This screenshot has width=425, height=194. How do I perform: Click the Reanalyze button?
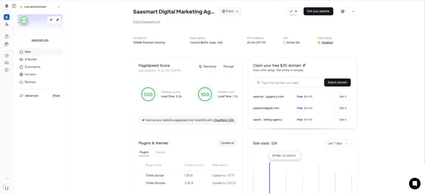208,66
